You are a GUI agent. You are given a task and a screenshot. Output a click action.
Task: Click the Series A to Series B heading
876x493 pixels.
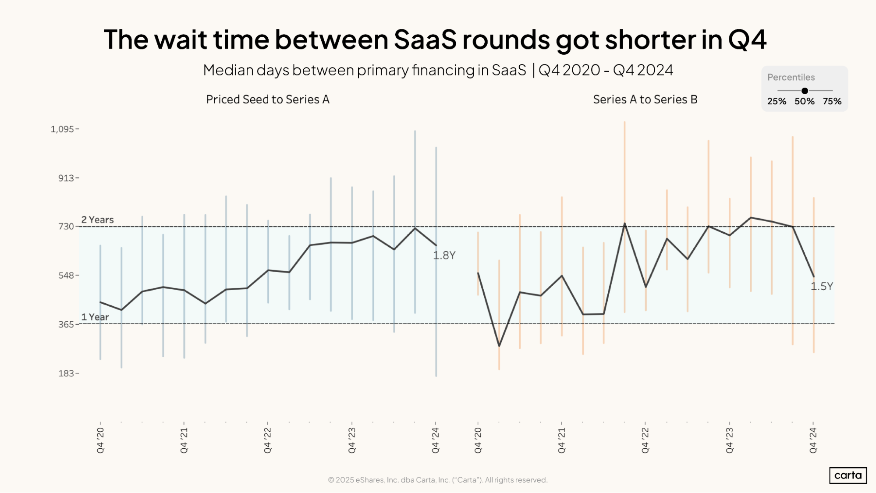pyautogui.click(x=645, y=99)
